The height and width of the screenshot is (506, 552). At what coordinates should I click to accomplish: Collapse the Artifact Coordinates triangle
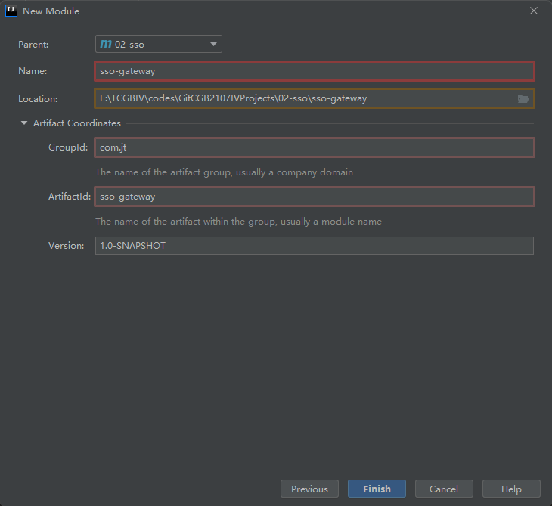(x=24, y=123)
